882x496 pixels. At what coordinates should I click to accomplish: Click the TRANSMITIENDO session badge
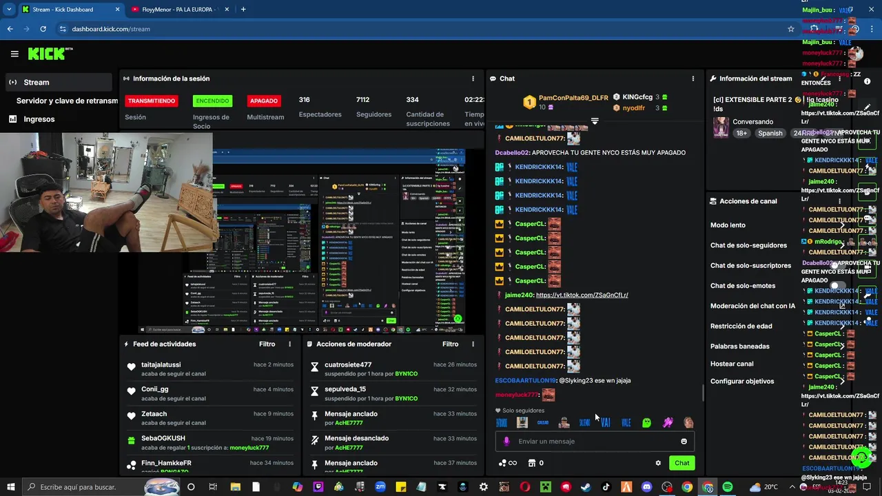[x=151, y=101]
